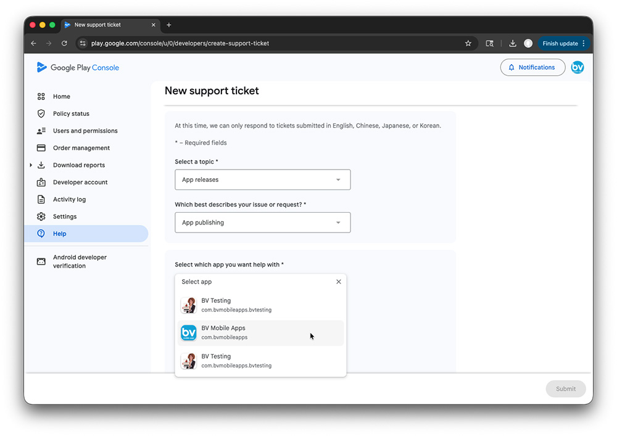Clear the Select app search field
Screen dimensions: 617x436
[338, 281]
